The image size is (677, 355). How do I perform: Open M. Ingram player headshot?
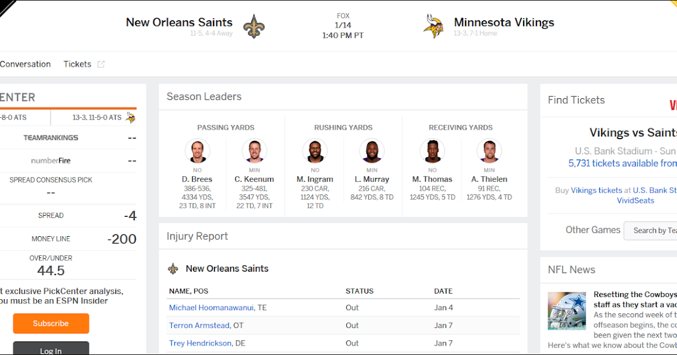(315, 151)
